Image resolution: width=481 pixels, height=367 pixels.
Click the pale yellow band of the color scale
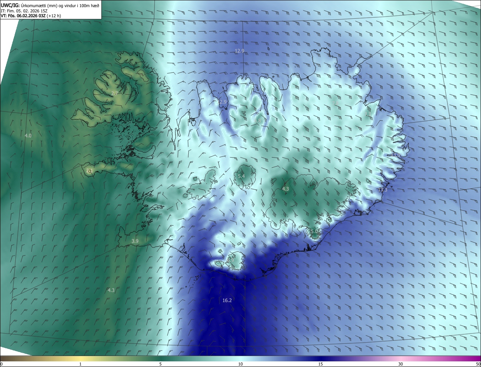pos(80,359)
